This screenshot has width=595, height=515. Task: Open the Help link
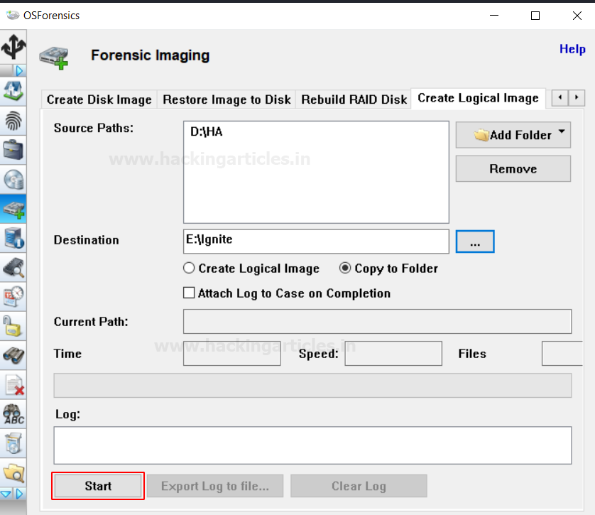pos(572,49)
